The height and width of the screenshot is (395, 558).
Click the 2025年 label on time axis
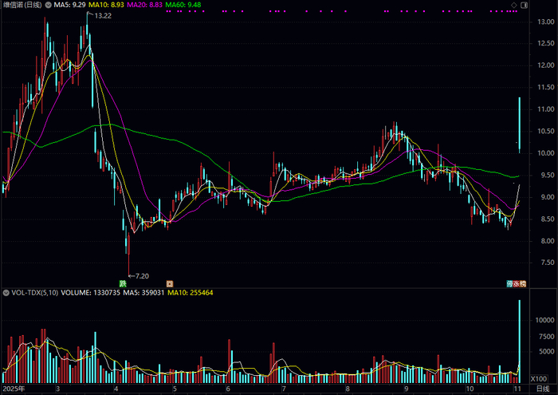coord(14,389)
